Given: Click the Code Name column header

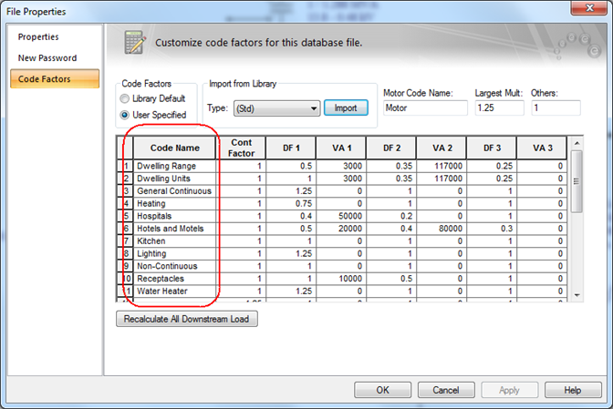Looking at the screenshot, I should pos(174,148).
